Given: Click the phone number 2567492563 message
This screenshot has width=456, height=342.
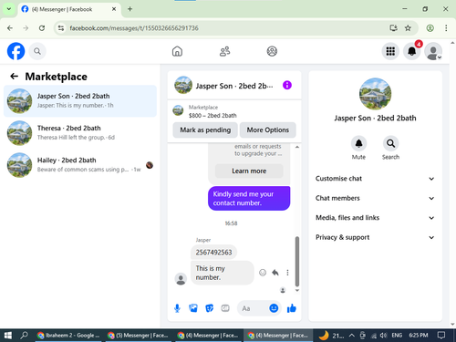Looking at the screenshot, I should click(213, 253).
